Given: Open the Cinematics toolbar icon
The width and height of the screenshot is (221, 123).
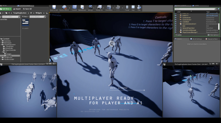Looking at the screenshot, I should tap(109, 8).
